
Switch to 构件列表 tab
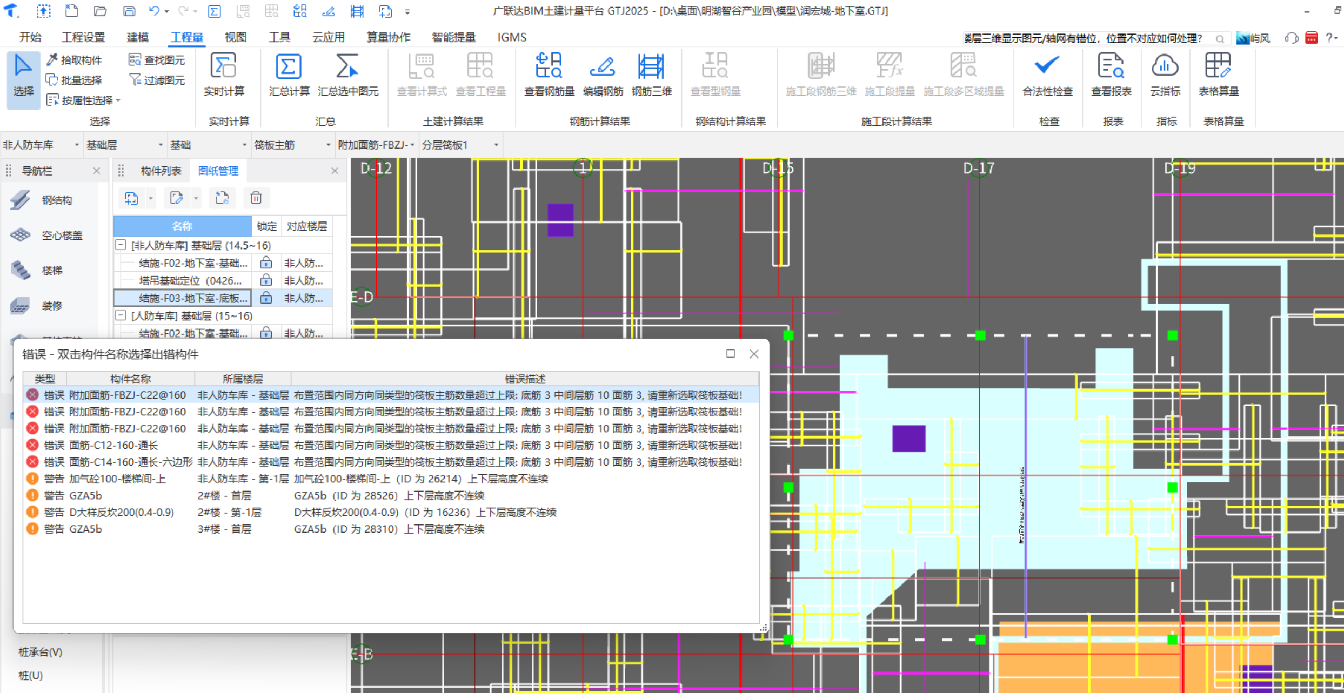coord(161,171)
